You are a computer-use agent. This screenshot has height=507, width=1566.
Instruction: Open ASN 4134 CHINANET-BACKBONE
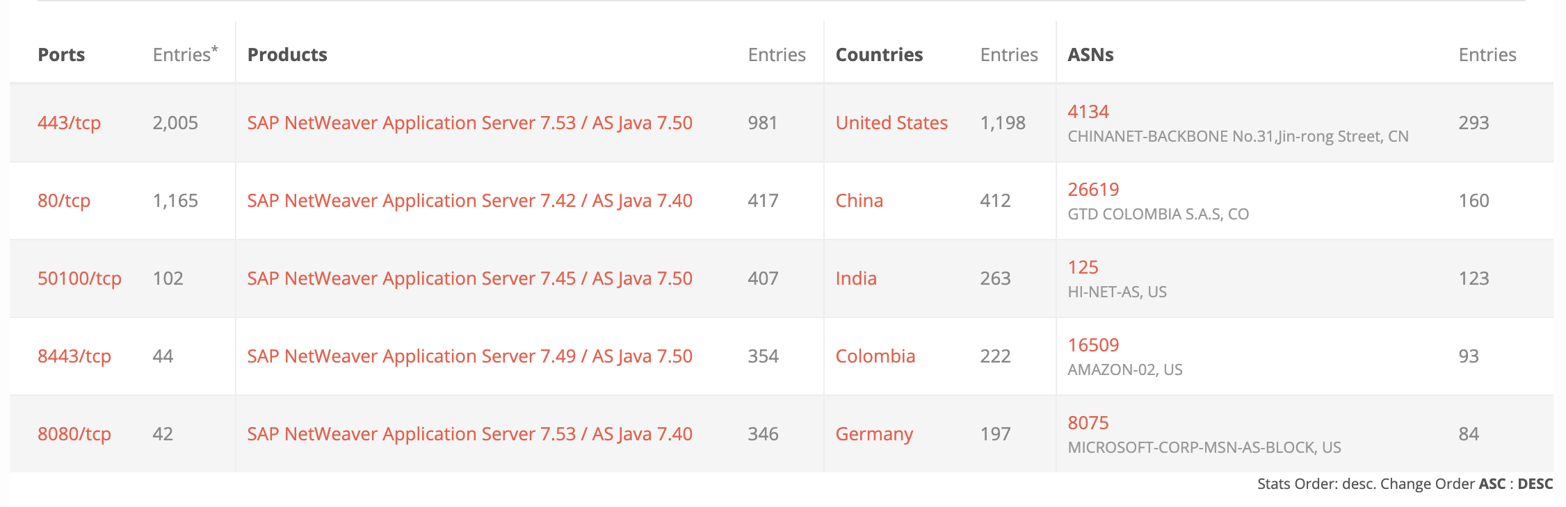(1088, 112)
